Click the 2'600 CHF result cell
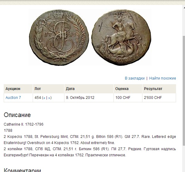This screenshot has height=172, width=185. tap(159, 98)
